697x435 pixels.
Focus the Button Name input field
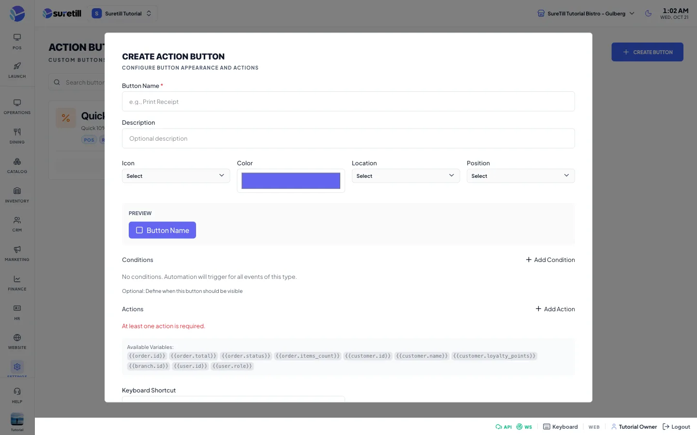coord(348,101)
